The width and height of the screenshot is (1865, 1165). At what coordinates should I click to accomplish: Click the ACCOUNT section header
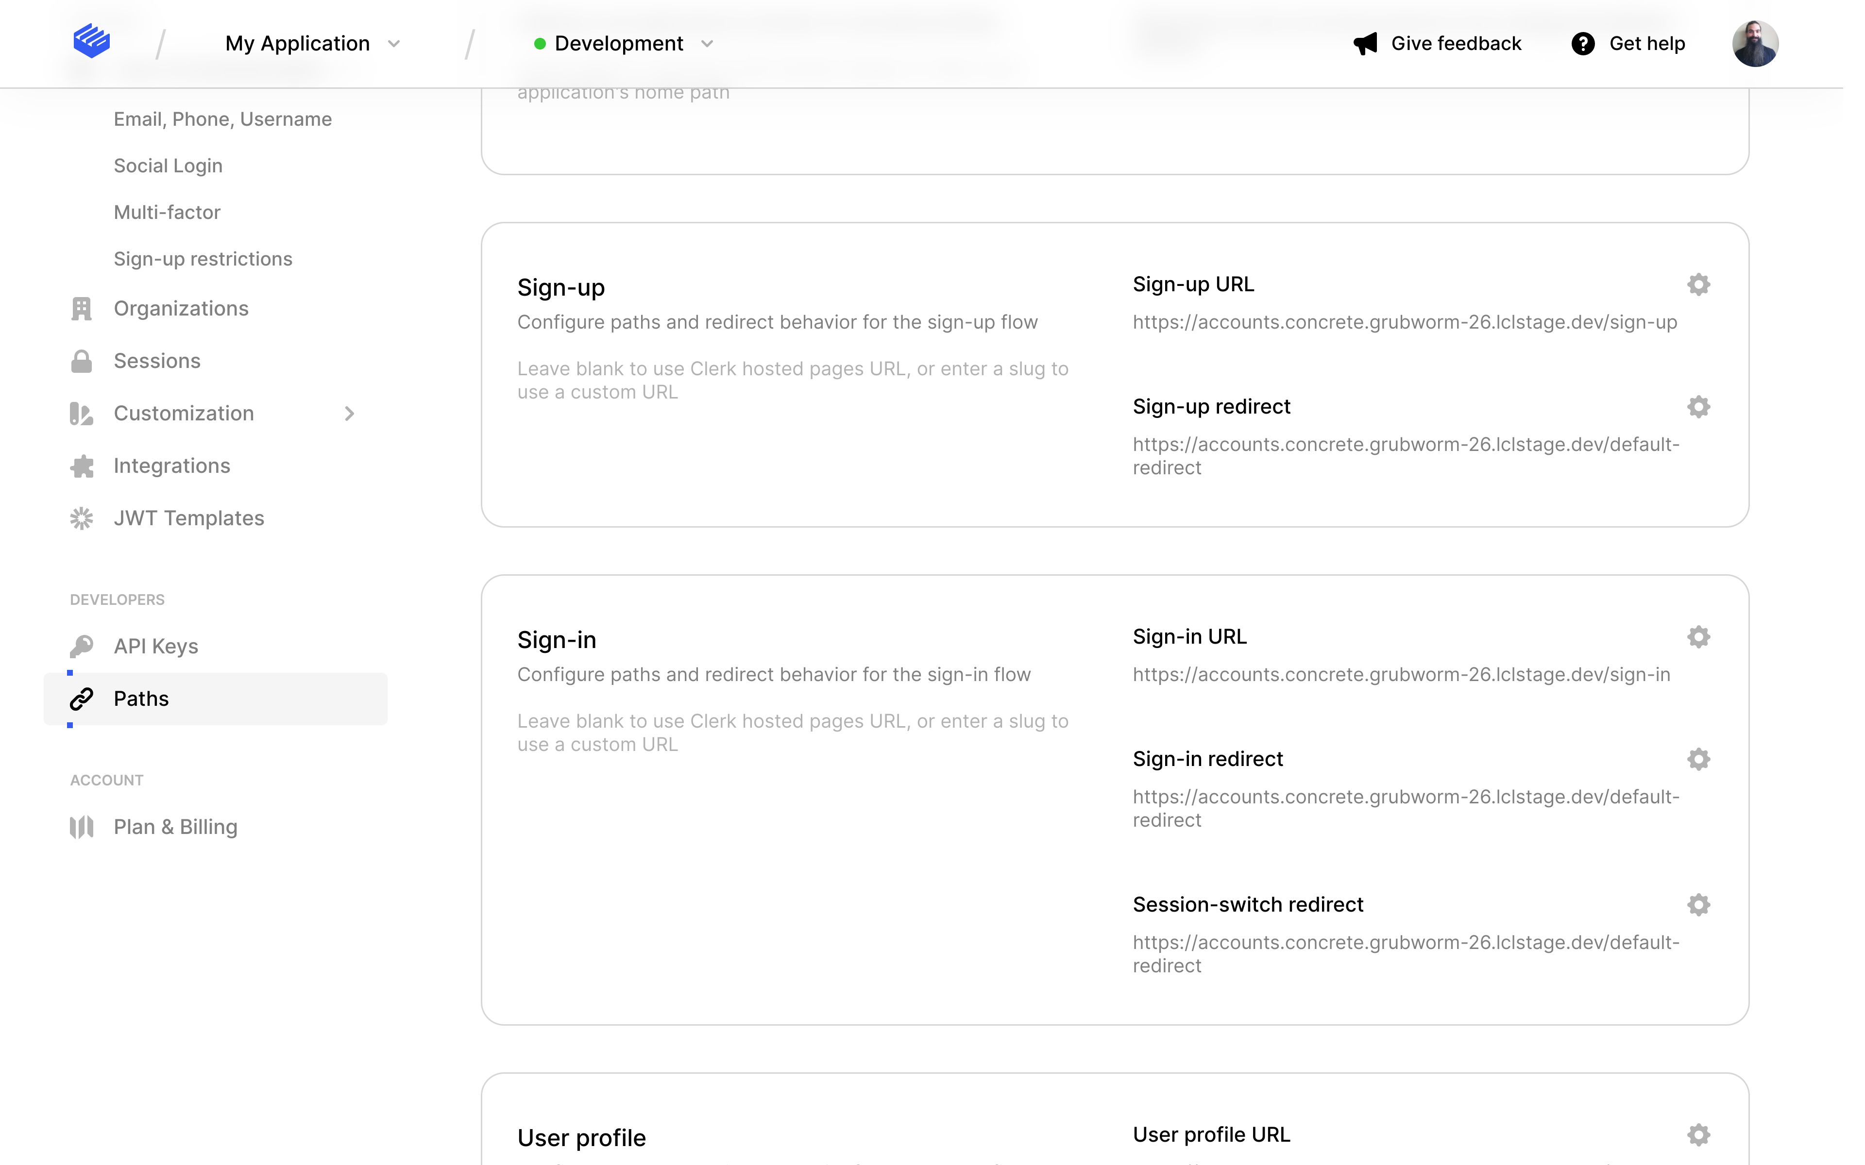click(x=106, y=781)
